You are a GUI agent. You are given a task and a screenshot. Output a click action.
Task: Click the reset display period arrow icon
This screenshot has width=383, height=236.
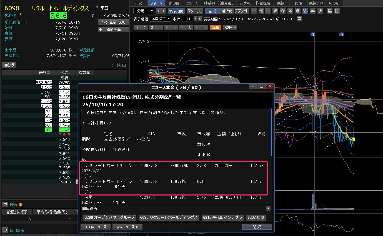pyautogui.click(x=299, y=19)
